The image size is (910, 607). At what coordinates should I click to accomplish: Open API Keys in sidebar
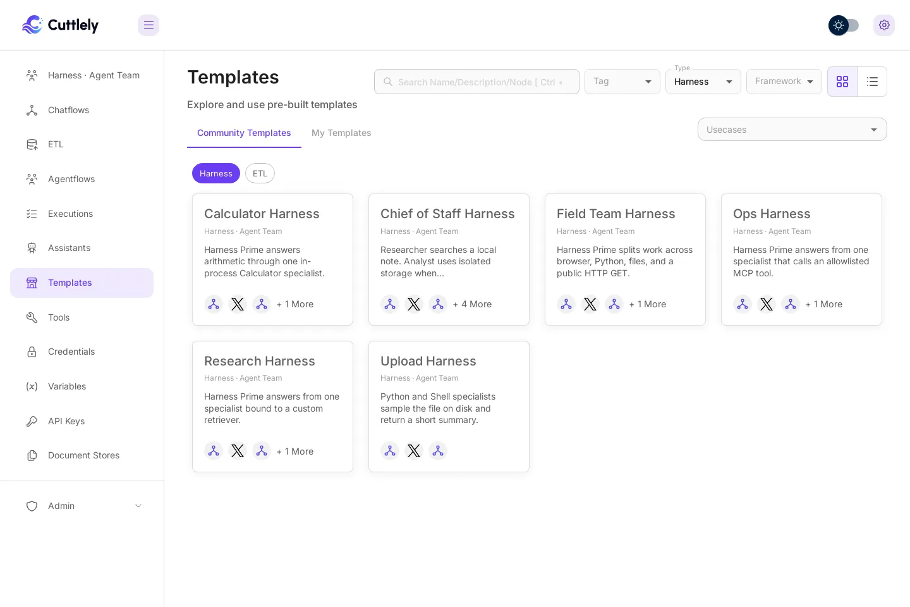point(82,421)
